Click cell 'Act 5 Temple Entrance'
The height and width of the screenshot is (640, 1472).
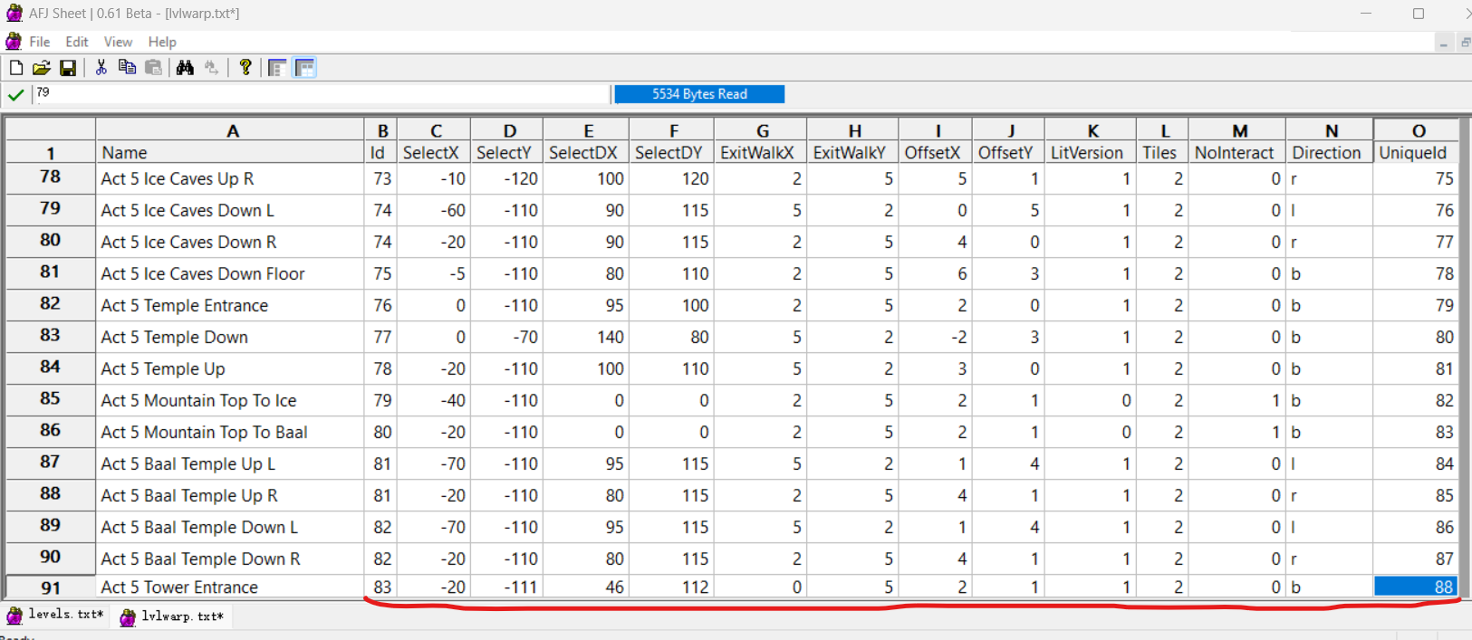230,305
